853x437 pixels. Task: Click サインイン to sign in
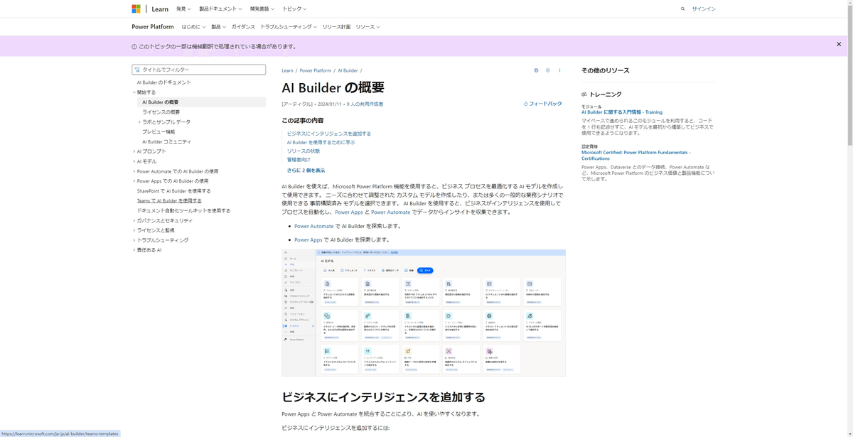click(704, 9)
